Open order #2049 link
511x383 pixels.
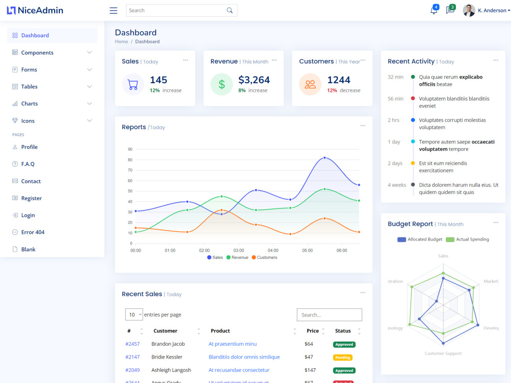(x=132, y=370)
